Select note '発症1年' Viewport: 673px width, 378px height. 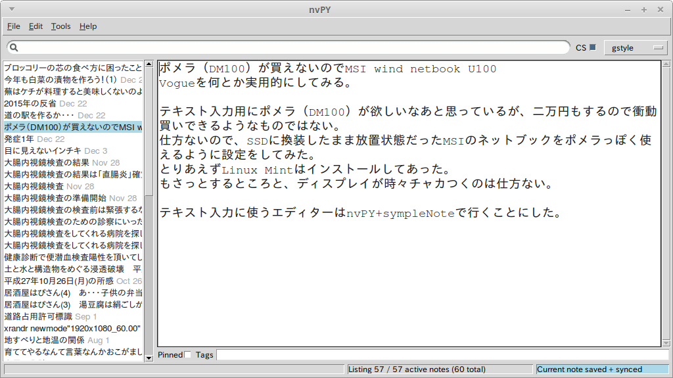click(x=73, y=139)
